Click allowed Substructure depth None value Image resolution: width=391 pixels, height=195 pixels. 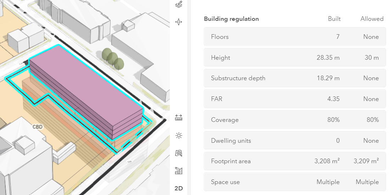click(371, 78)
